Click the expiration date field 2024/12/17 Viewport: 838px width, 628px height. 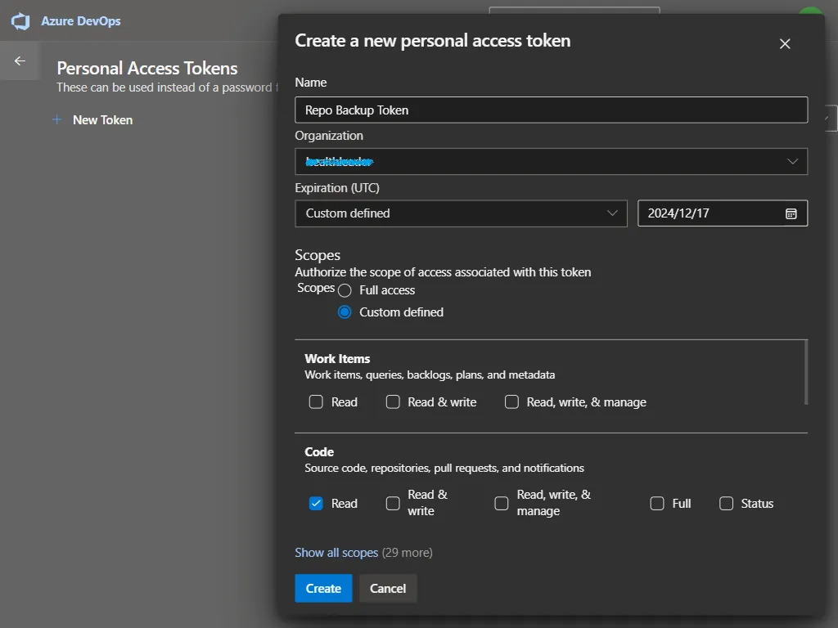point(723,213)
